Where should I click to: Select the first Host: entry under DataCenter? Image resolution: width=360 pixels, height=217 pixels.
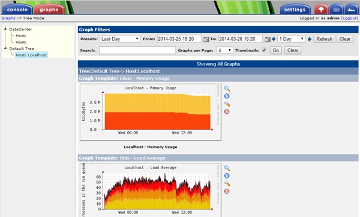click(21, 36)
